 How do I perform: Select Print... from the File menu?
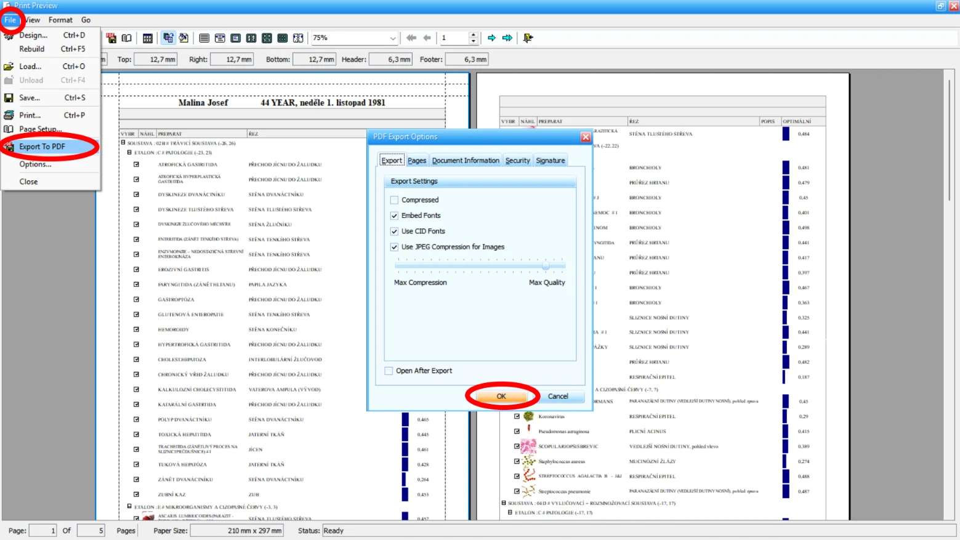tap(50, 115)
